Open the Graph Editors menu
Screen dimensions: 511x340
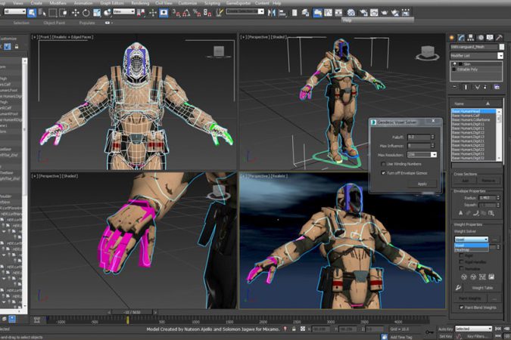pos(112,3)
